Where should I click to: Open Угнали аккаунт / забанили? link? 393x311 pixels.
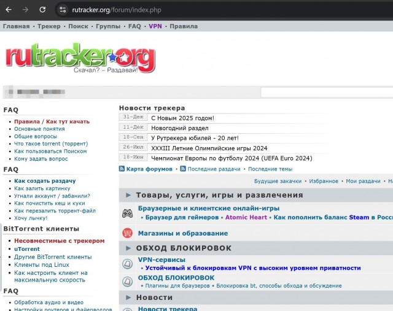click(52, 196)
